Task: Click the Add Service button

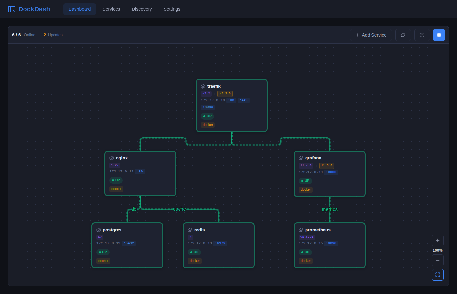Action: (x=371, y=35)
